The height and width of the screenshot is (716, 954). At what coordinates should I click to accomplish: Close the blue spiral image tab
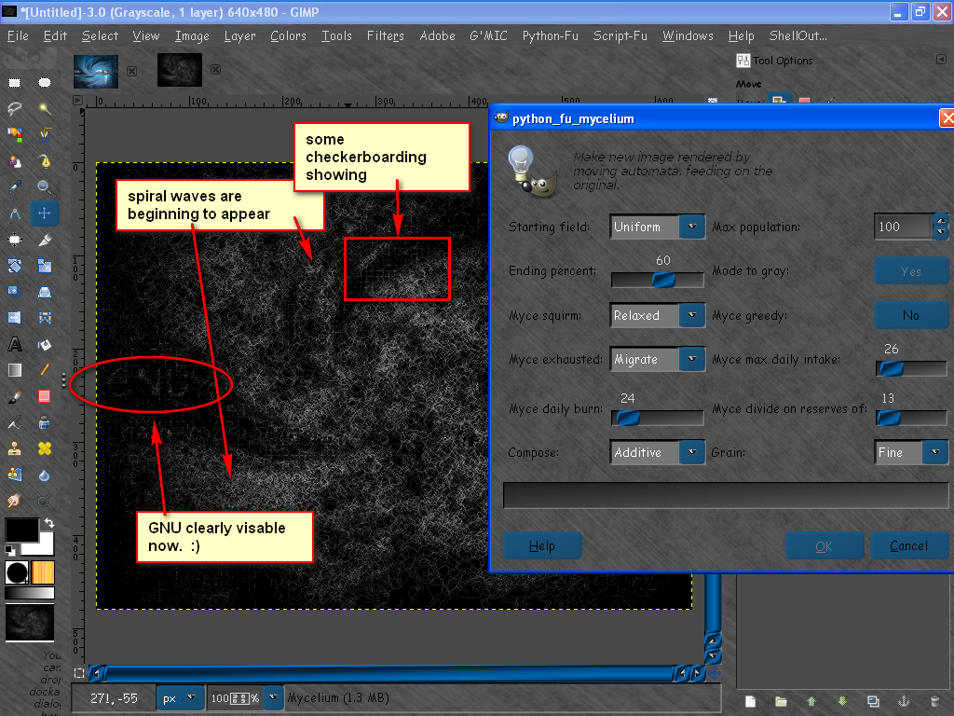point(131,71)
